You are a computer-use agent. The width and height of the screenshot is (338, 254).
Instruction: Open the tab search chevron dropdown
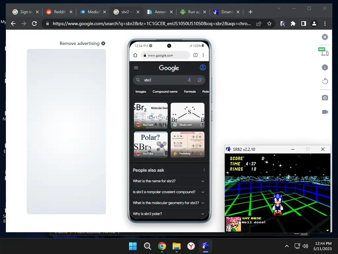(279, 8)
